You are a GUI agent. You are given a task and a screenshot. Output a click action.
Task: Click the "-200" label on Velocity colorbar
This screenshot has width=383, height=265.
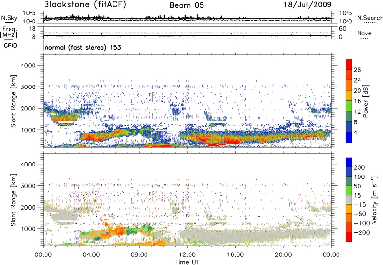pos(361,232)
